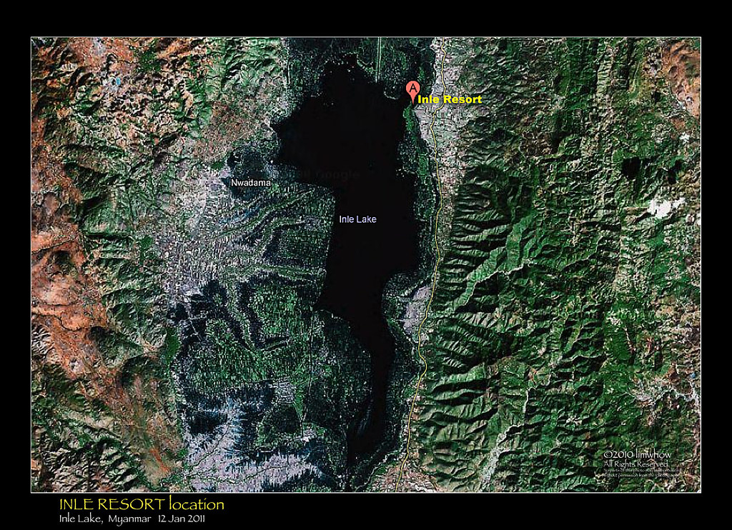
Task: Click the dark shadowed patch in the upper-right hills
Action: coord(632,169)
